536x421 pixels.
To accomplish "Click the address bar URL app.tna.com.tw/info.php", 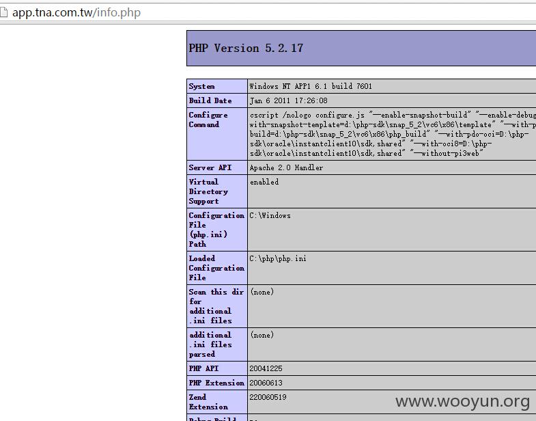I will click(x=76, y=13).
